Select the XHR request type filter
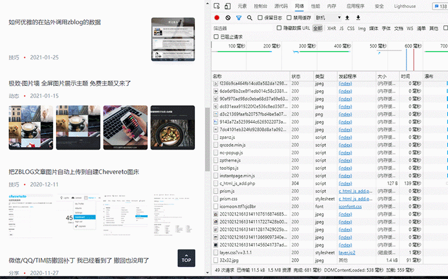This screenshot has width=448, height=279. click(332, 28)
